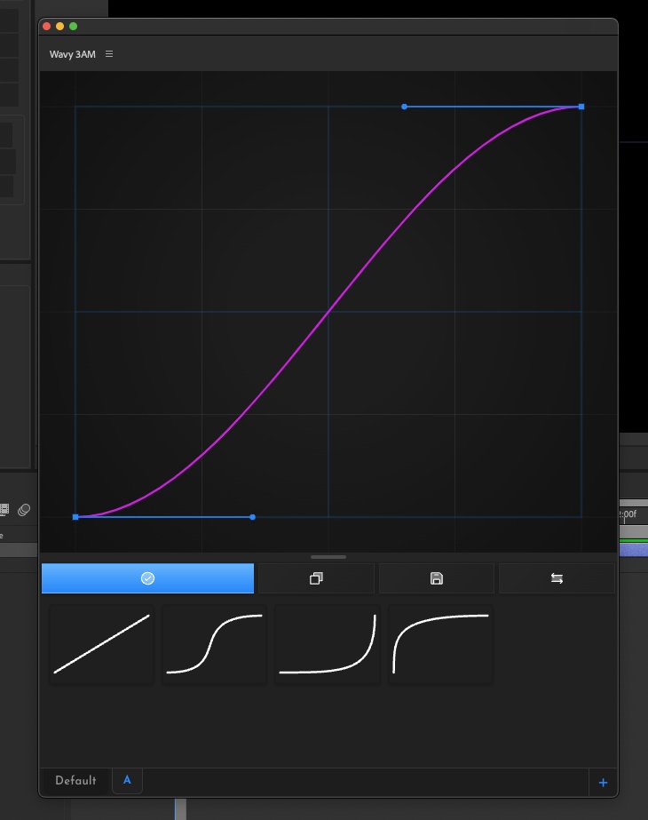The image size is (648, 820).
Task: Apply the easing curve with the checkmark button
Action: [x=147, y=577]
